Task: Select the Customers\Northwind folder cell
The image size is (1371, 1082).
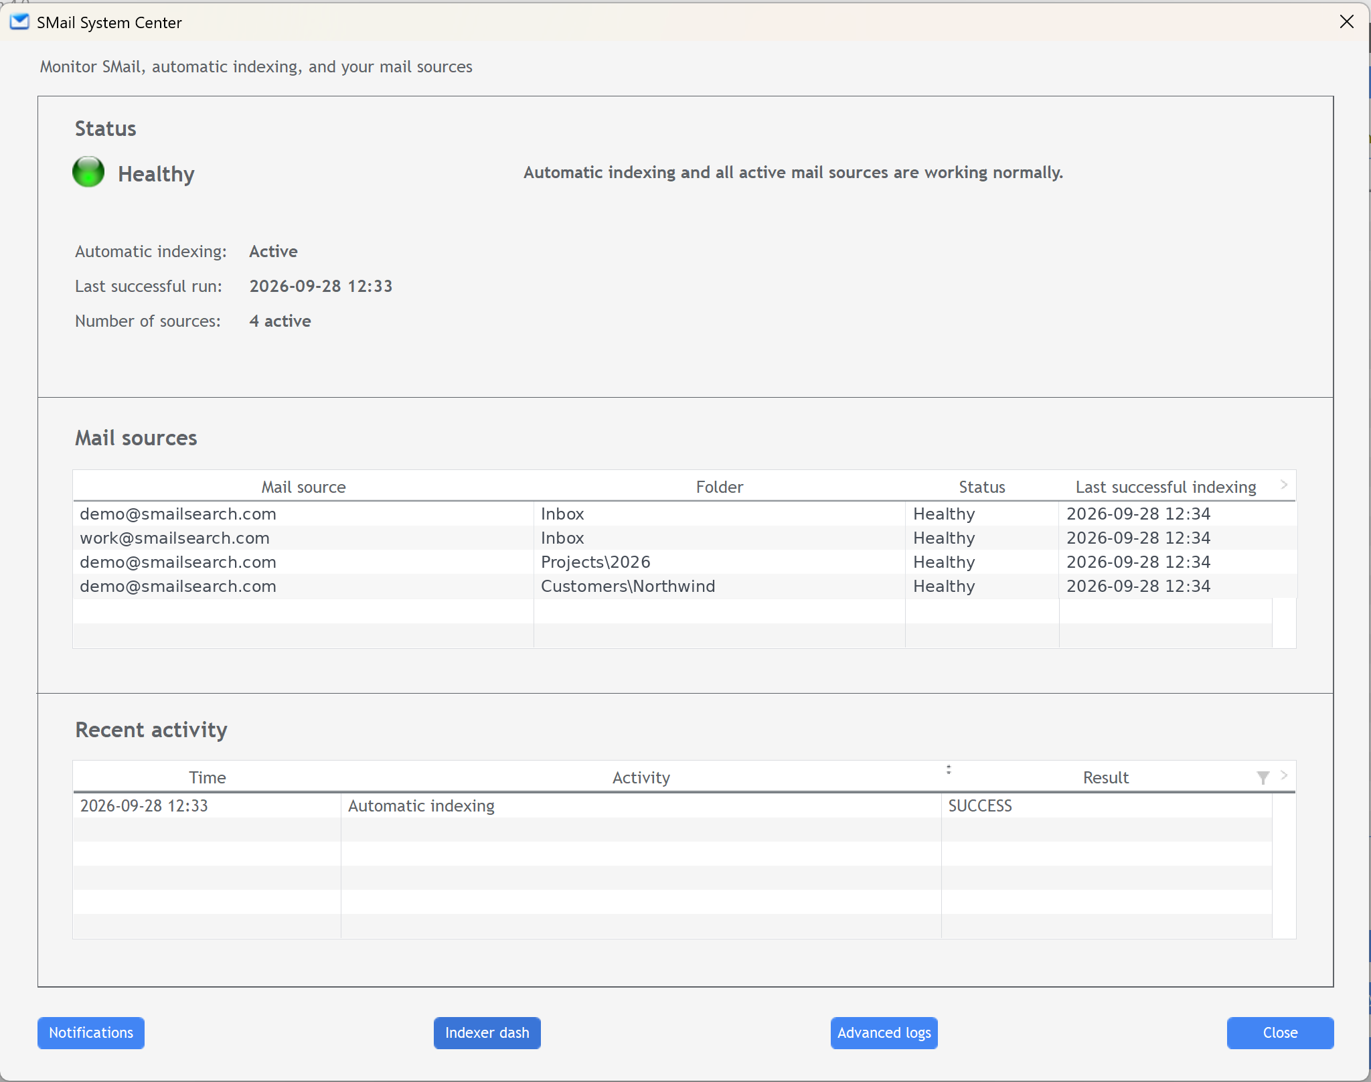Action: pyautogui.click(x=720, y=586)
